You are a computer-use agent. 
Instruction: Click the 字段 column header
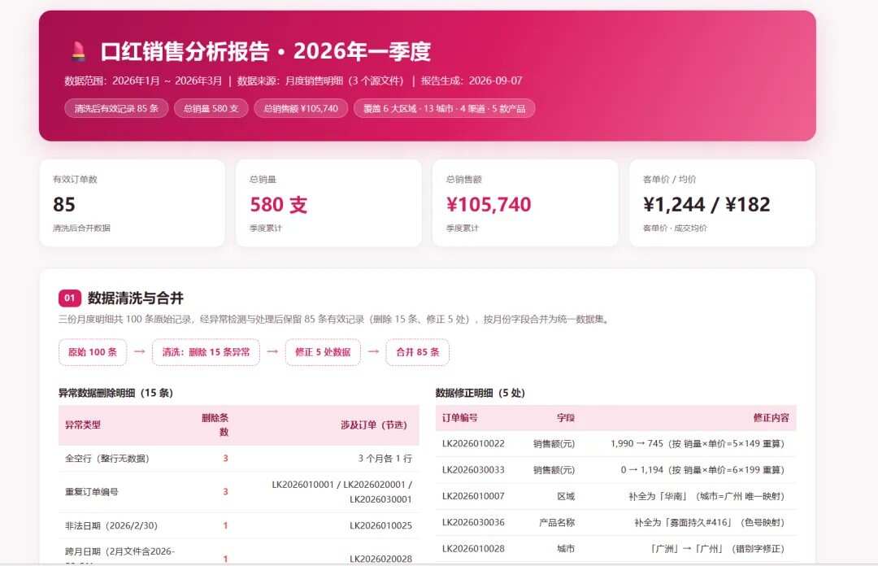pos(566,417)
